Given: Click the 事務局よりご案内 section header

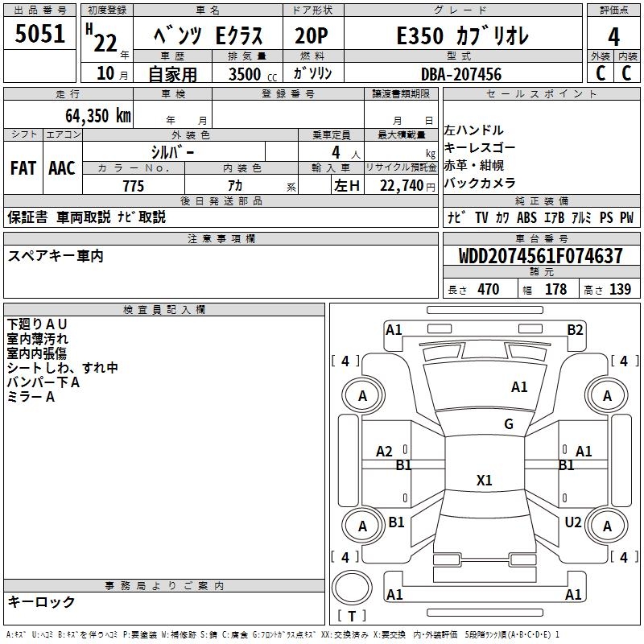Looking at the screenshot, I should [x=164, y=586].
